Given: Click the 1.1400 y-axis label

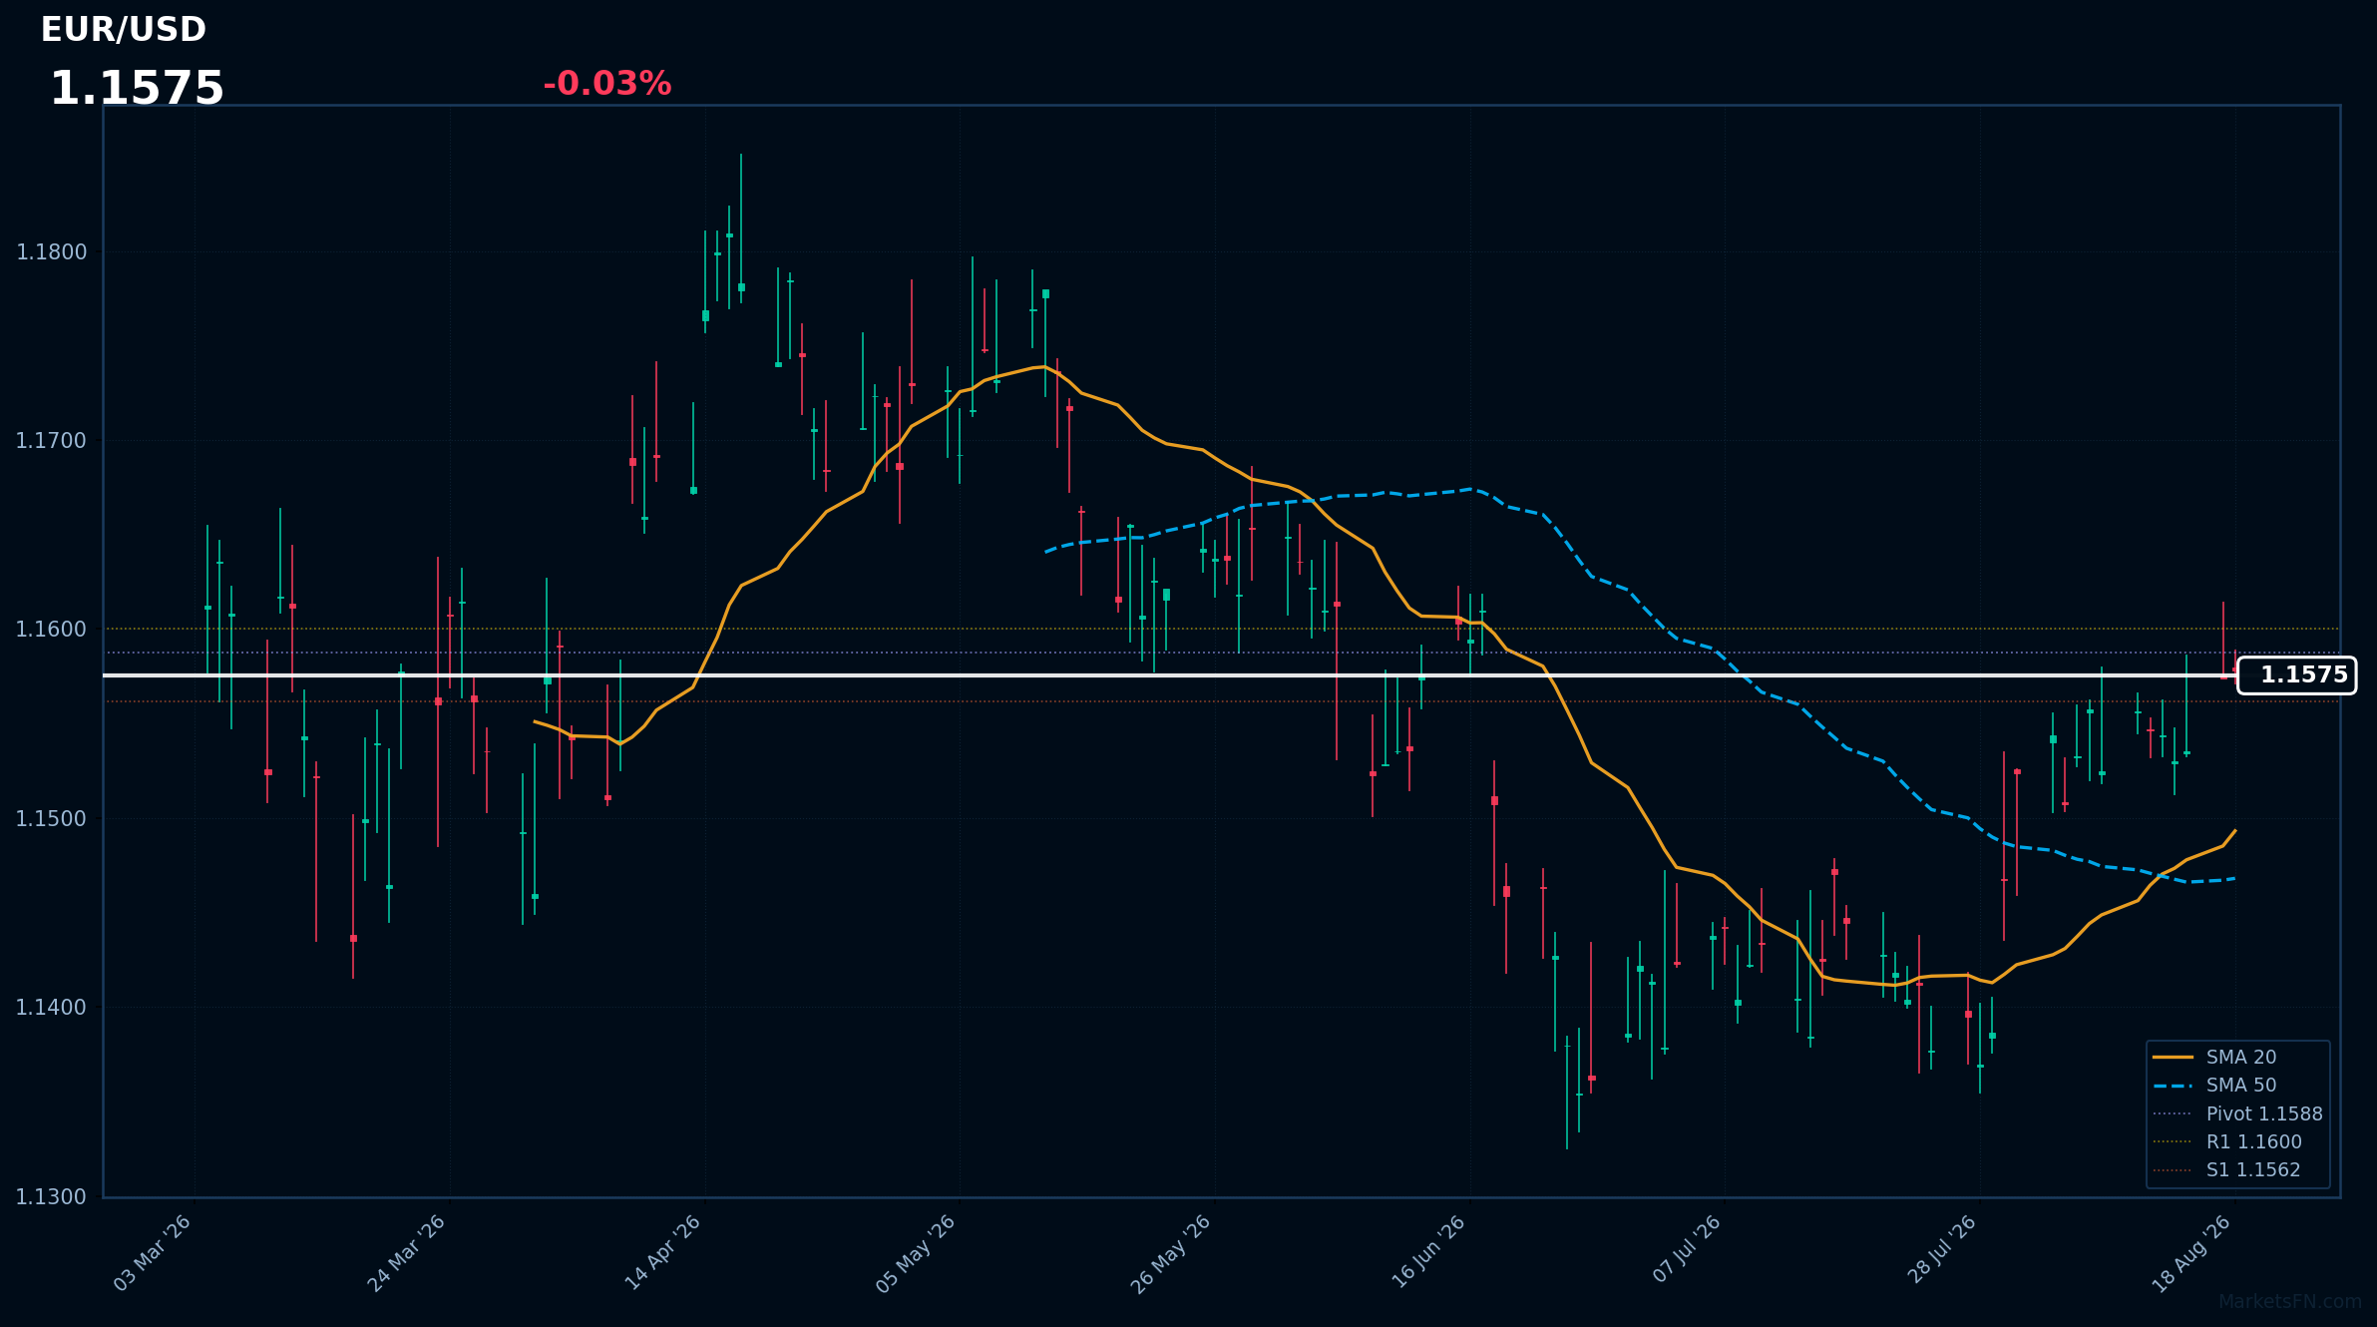Looking at the screenshot, I should (x=52, y=1008).
